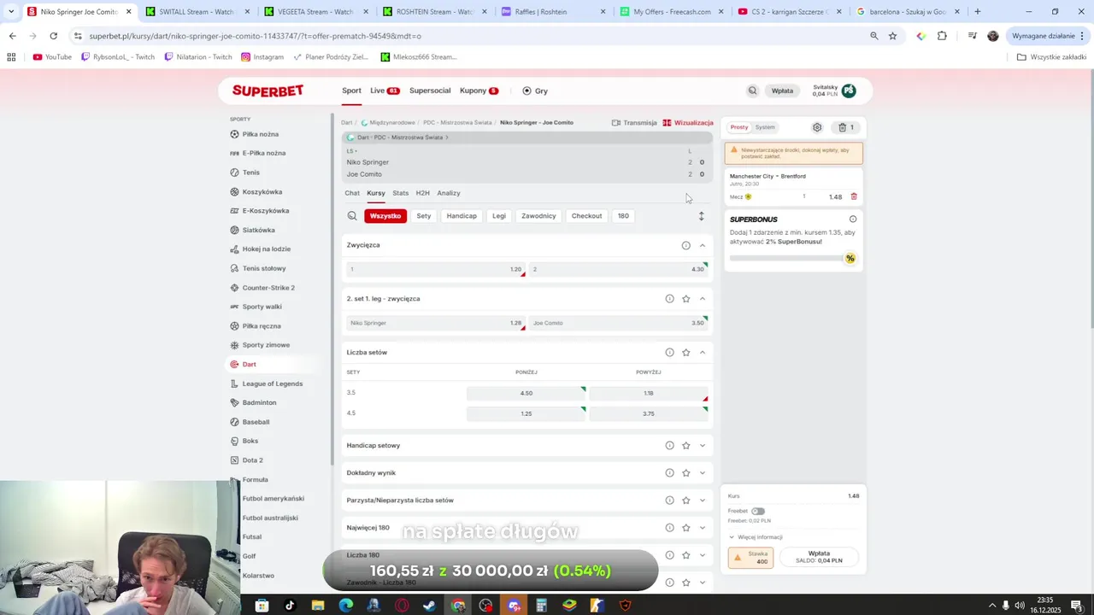This screenshot has width=1094, height=615.
Task: Expand Dokładny wynik market
Action: 703,473
